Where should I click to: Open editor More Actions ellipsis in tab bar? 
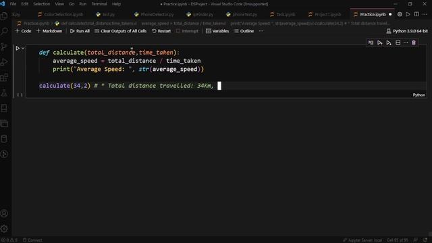425,14
